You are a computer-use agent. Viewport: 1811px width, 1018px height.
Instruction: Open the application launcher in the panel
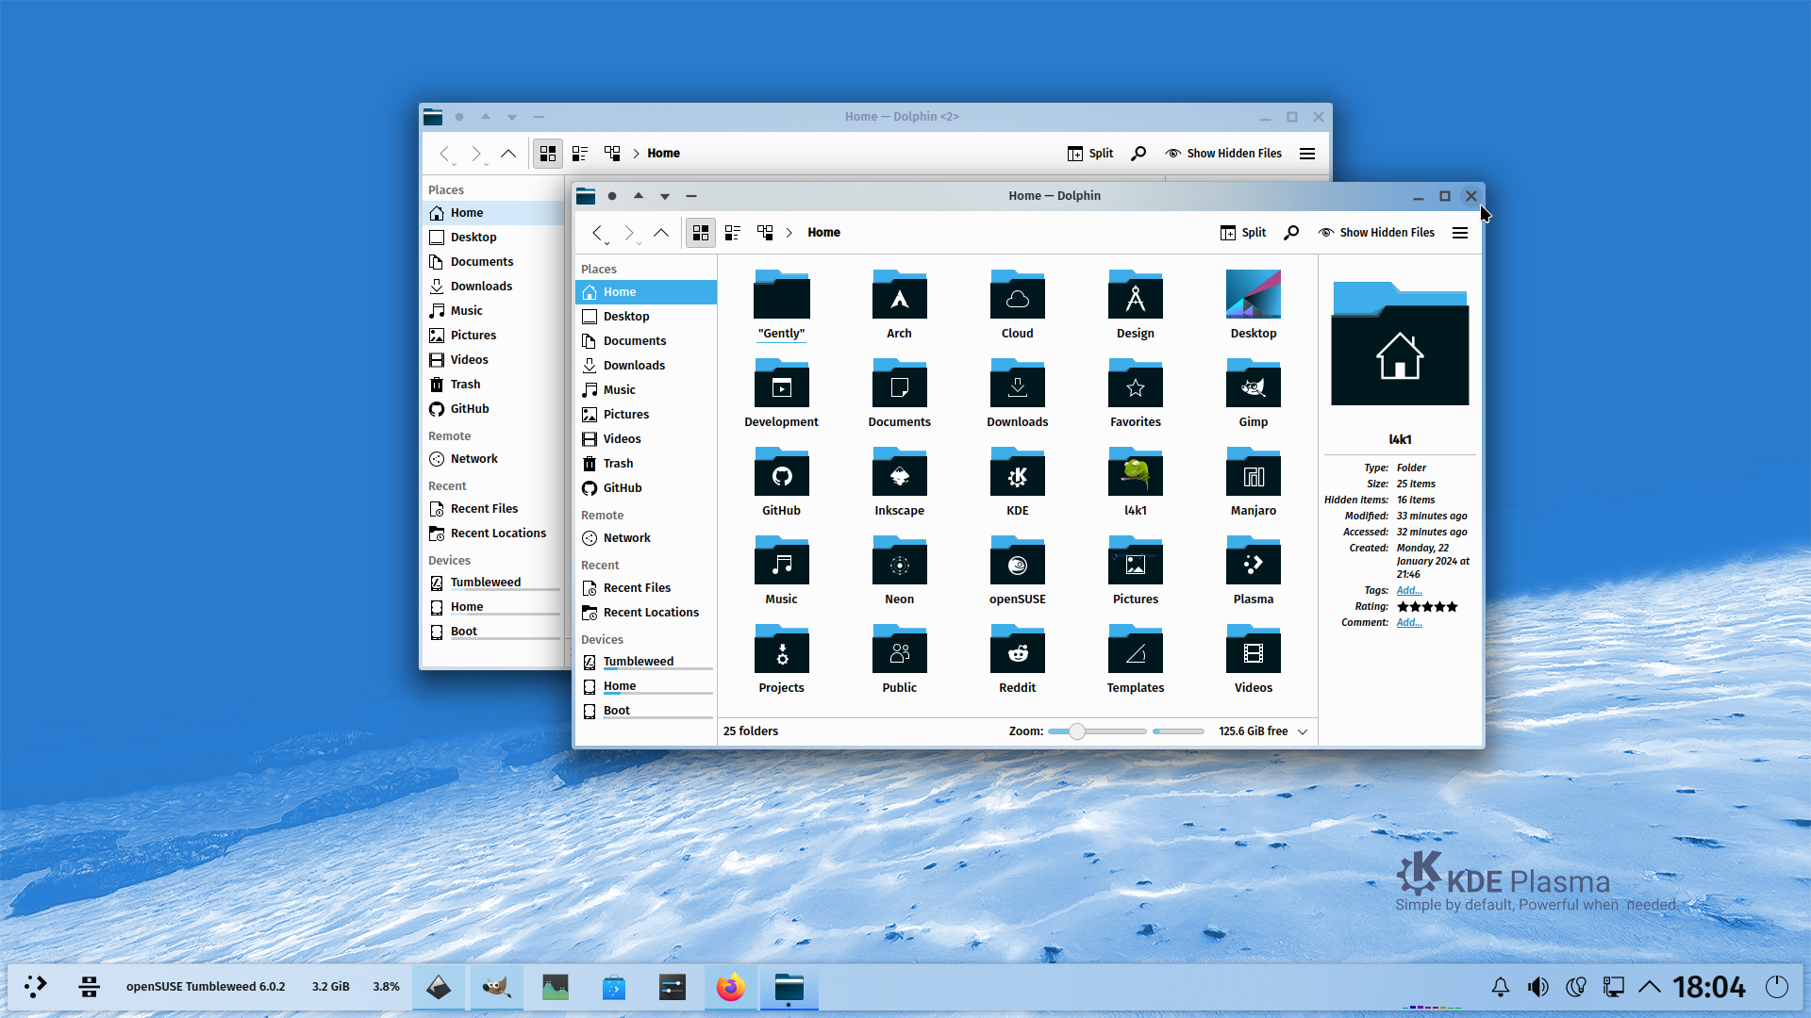(36, 987)
